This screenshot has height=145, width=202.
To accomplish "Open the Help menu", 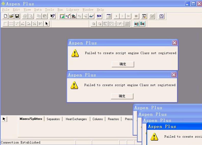I will [x=100, y=10].
